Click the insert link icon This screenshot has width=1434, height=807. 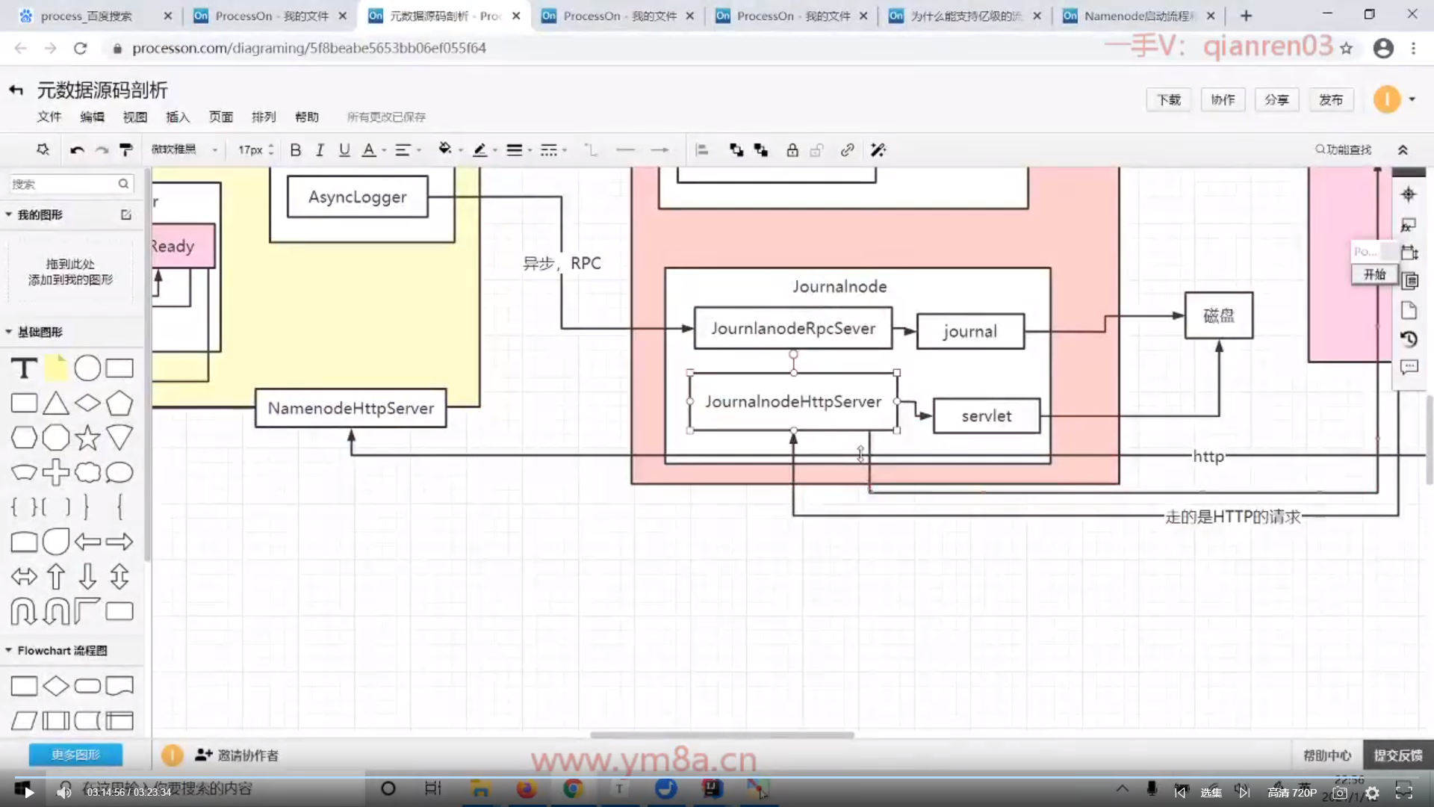pyautogui.click(x=847, y=150)
